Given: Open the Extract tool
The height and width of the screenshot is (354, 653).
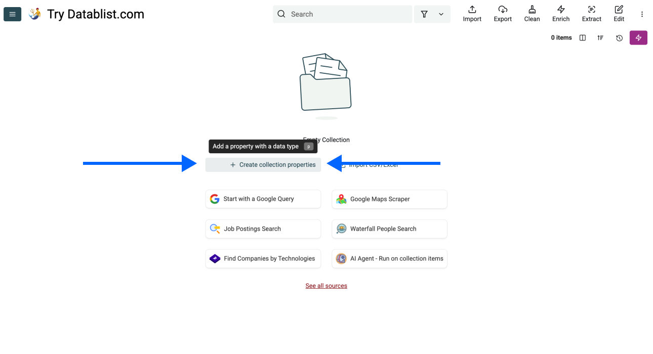Looking at the screenshot, I should click(591, 14).
